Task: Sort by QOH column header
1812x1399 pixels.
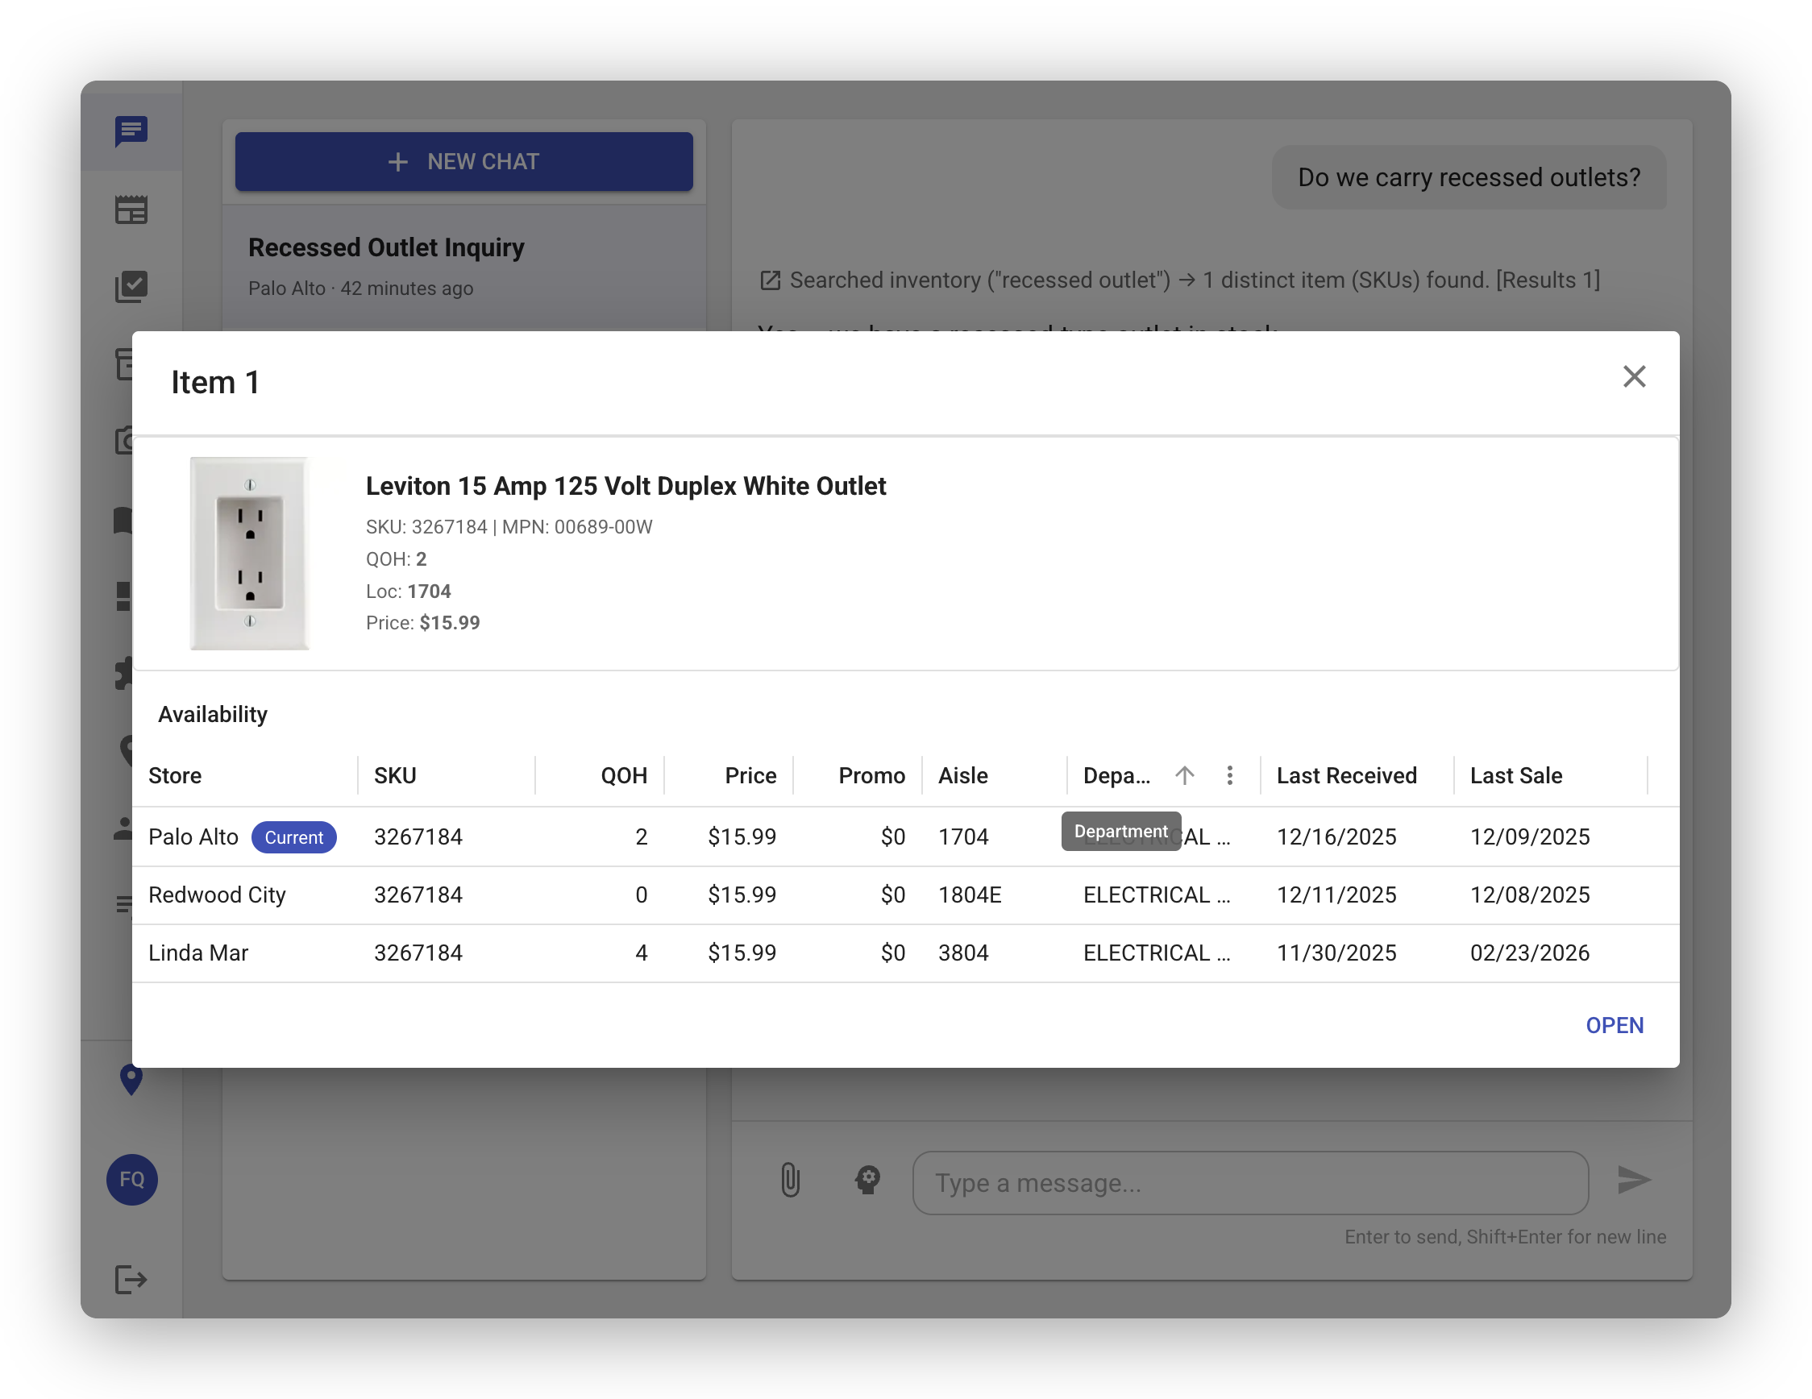Action: pos(623,775)
